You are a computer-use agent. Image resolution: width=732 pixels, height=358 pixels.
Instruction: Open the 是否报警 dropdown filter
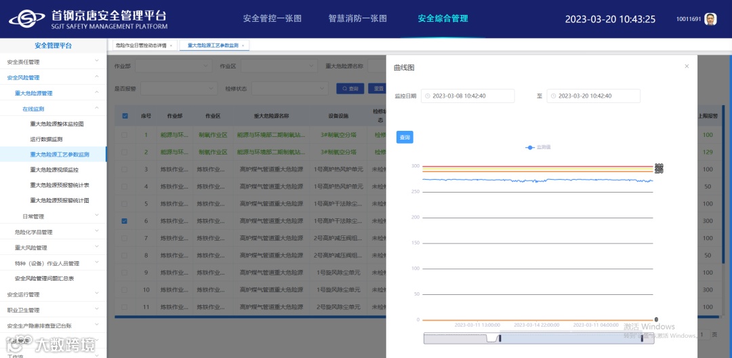pyautogui.click(x=179, y=88)
